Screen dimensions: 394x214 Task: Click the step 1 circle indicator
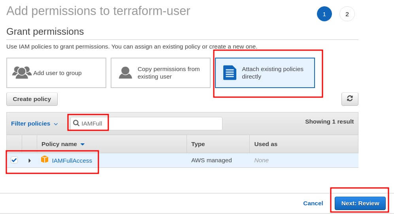(x=324, y=14)
